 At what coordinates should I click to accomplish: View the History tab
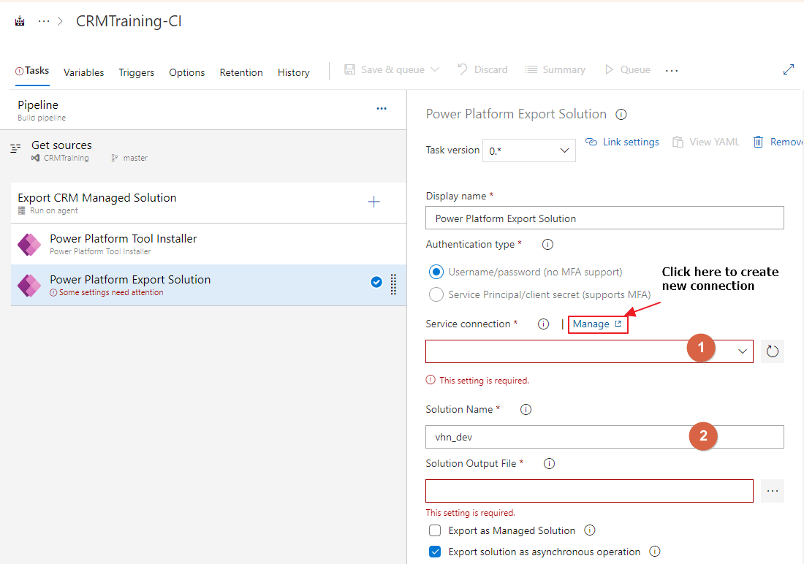(x=293, y=72)
